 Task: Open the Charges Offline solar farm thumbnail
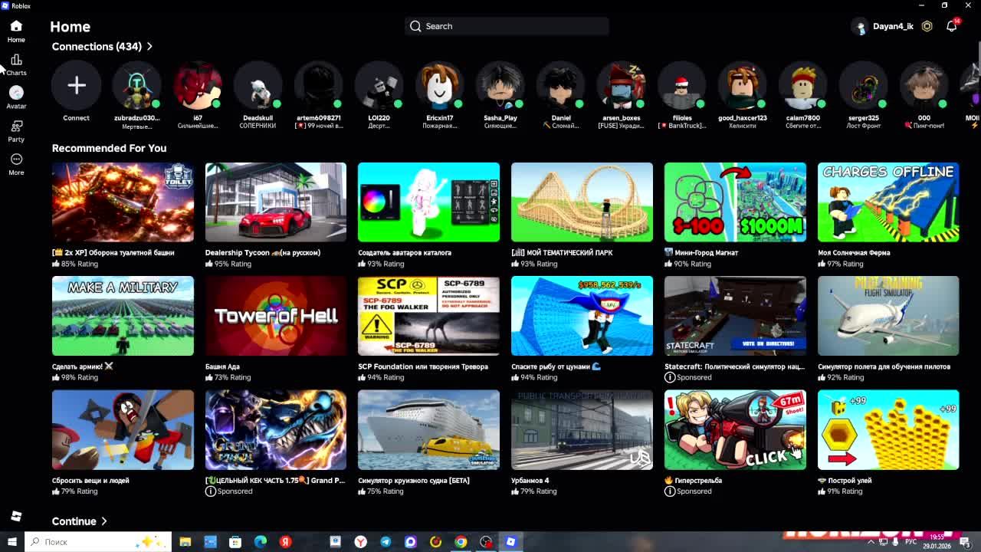[888, 202]
